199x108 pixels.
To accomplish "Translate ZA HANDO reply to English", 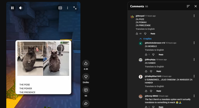I will point(154,67).
